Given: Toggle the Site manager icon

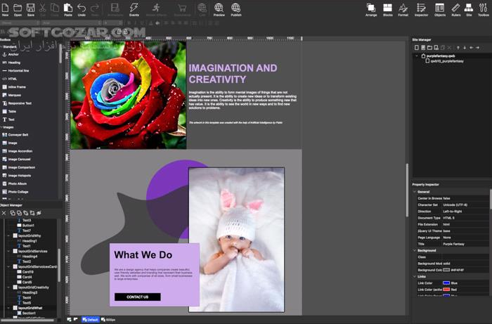Looking at the screenshot, I should (x=469, y=9).
